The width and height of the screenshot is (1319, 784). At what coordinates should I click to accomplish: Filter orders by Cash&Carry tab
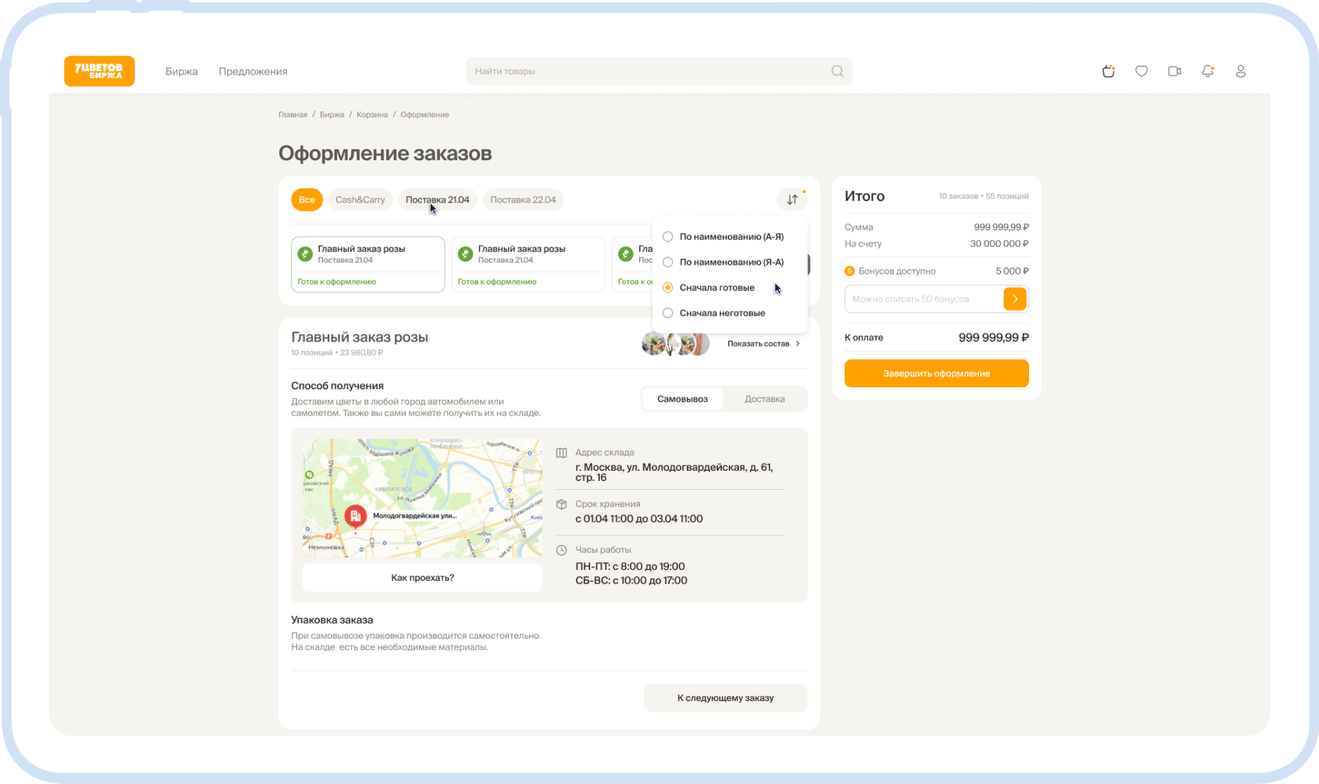click(x=360, y=200)
